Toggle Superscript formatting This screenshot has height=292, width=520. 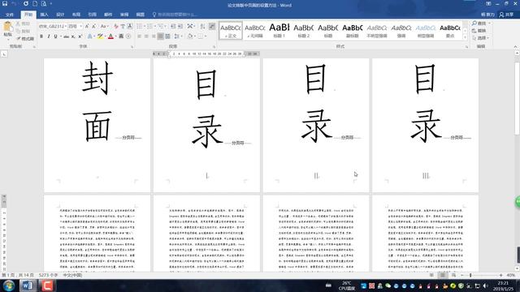point(80,36)
